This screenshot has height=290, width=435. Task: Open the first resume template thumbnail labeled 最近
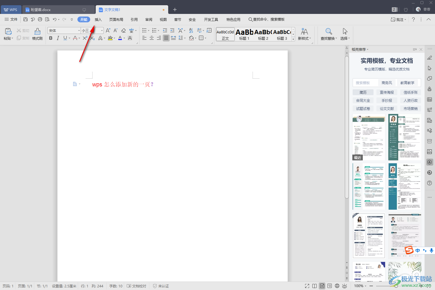pos(369,137)
